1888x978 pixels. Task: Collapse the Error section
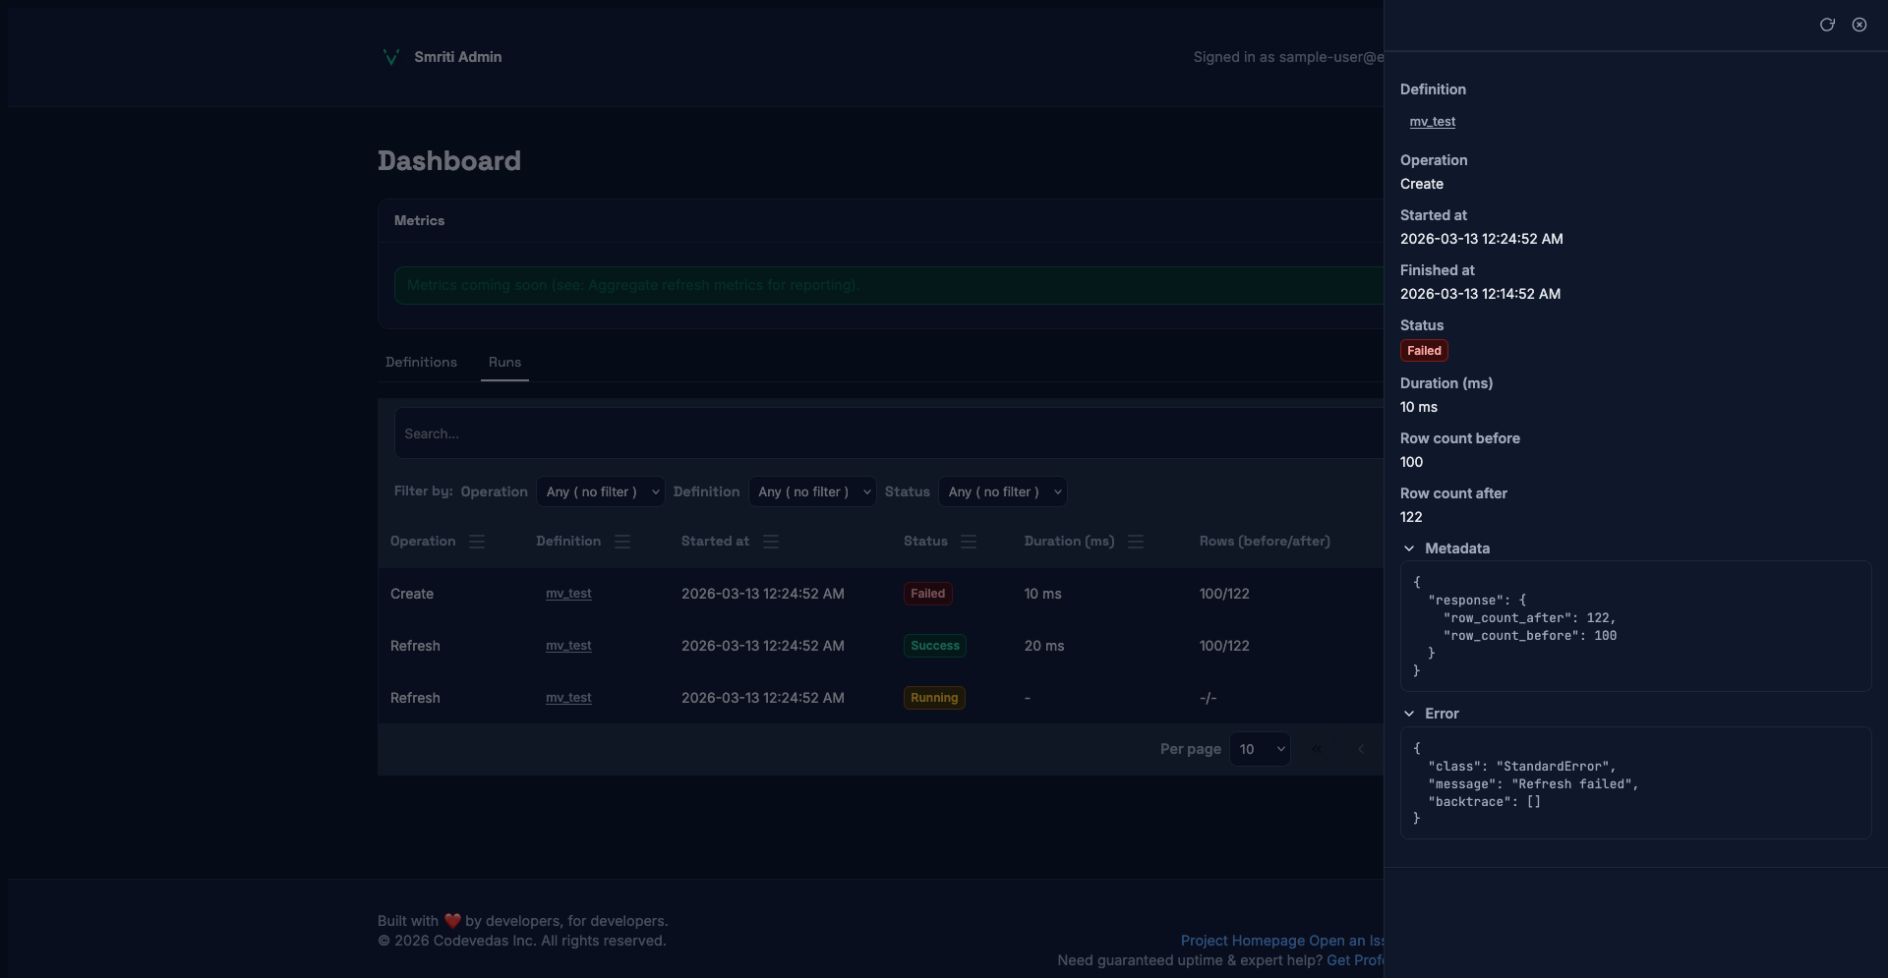click(1409, 714)
